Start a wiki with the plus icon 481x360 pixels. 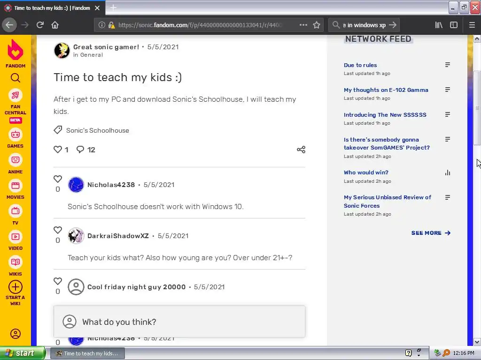point(16,287)
